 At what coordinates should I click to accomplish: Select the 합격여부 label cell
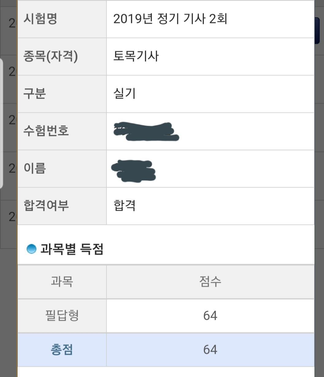coord(62,206)
